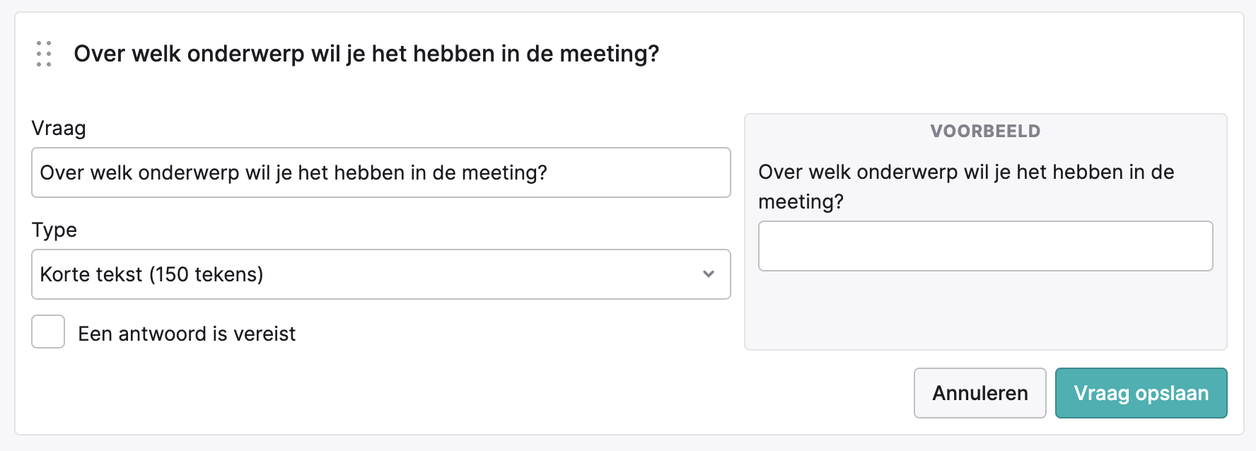This screenshot has width=1256, height=451.
Task: Click the Vraag opslaan button
Action: pos(1141,393)
